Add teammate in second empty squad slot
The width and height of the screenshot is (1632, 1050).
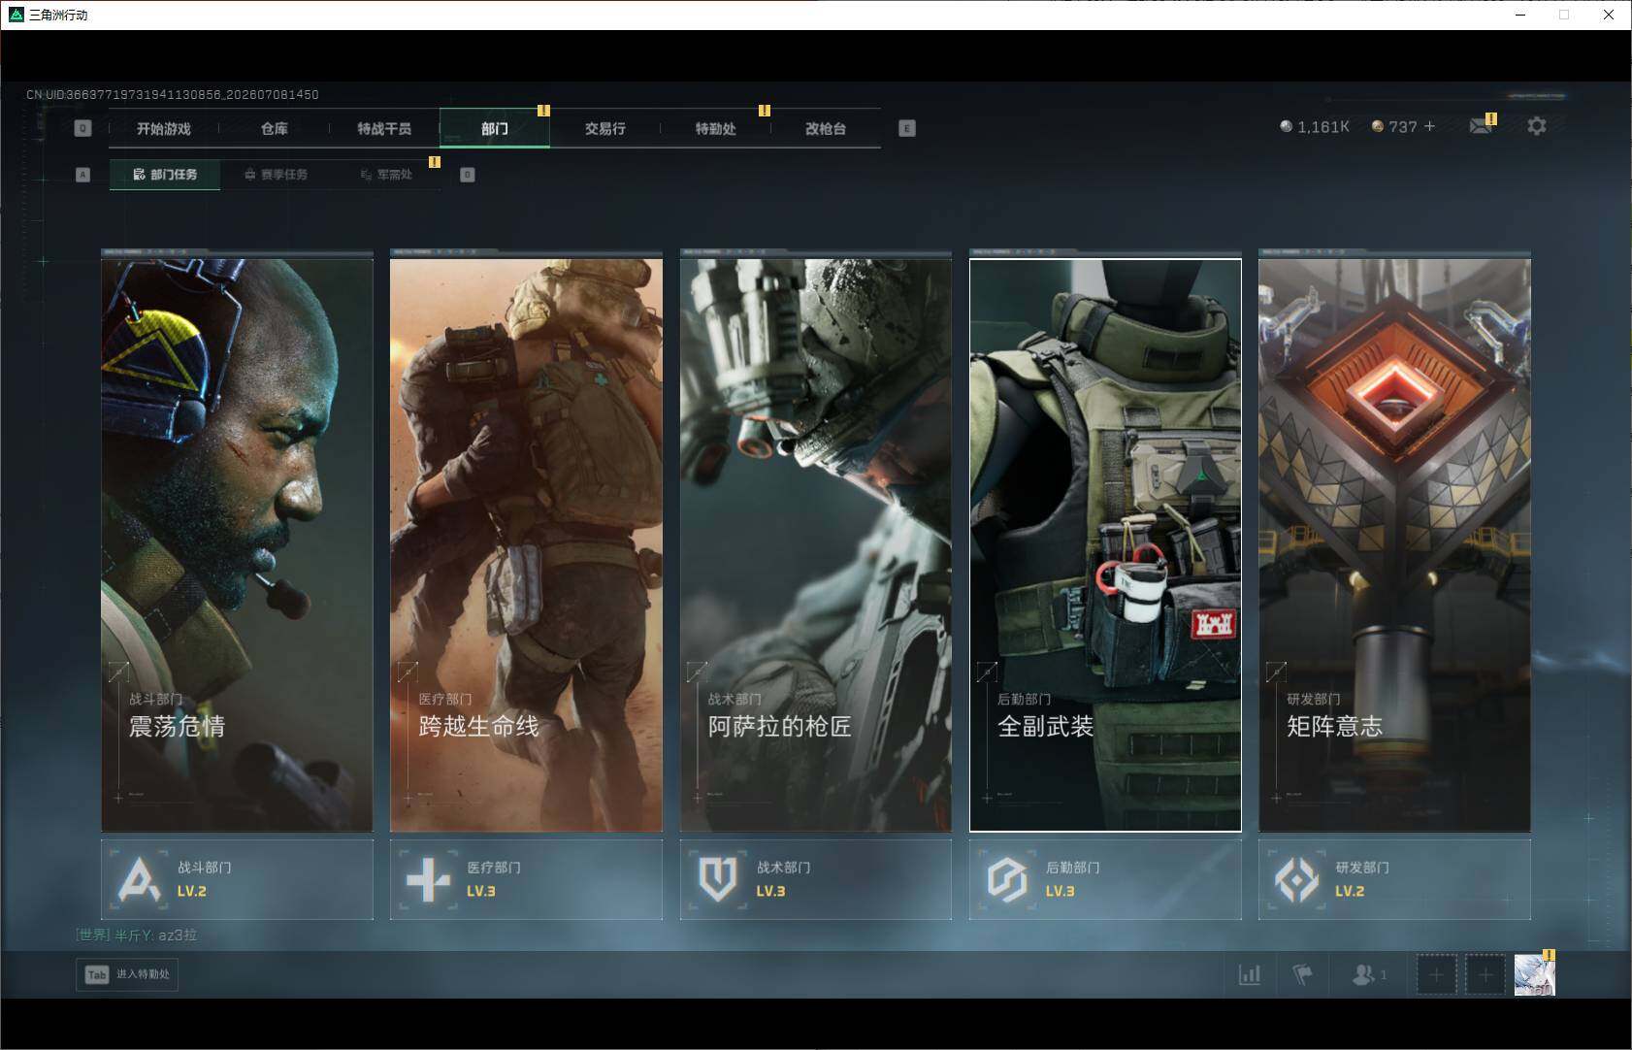pos(1485,974)
